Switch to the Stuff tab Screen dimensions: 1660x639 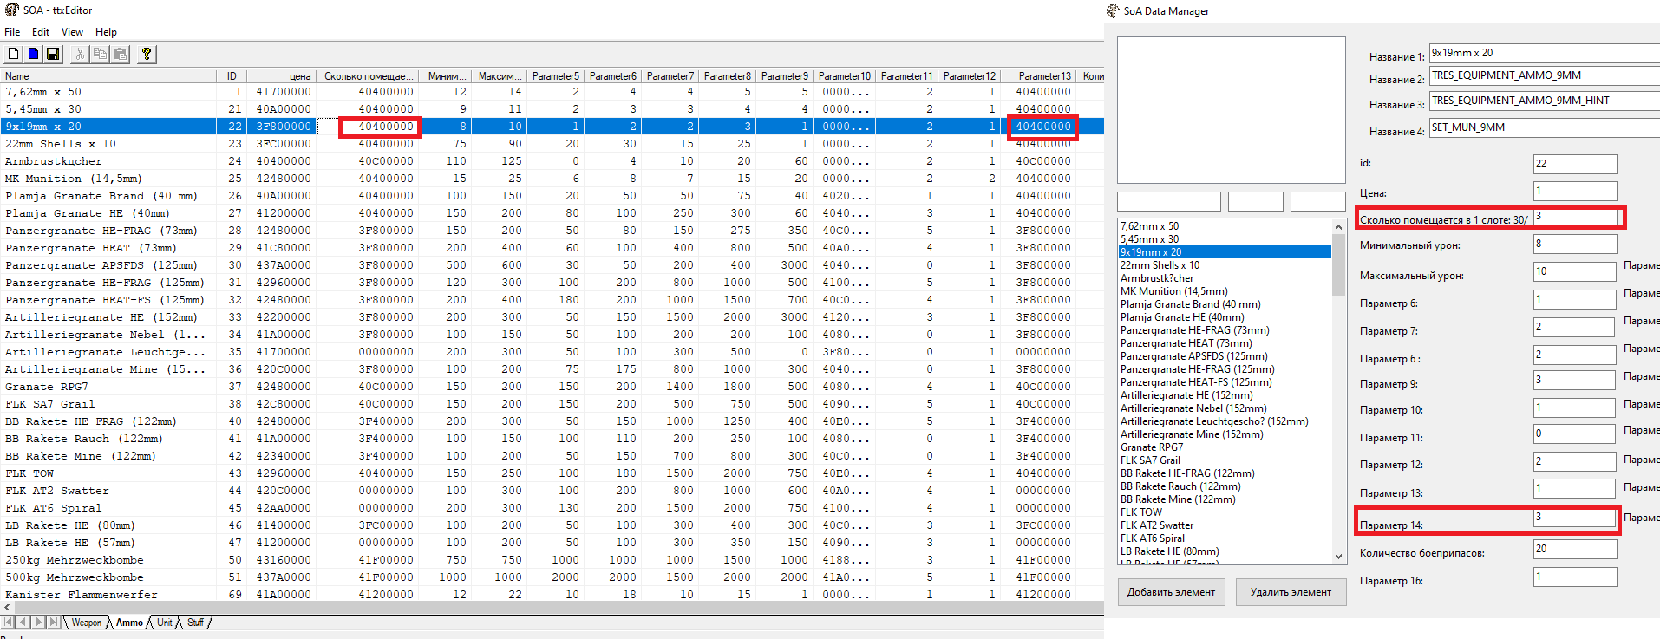pos(195,623)
